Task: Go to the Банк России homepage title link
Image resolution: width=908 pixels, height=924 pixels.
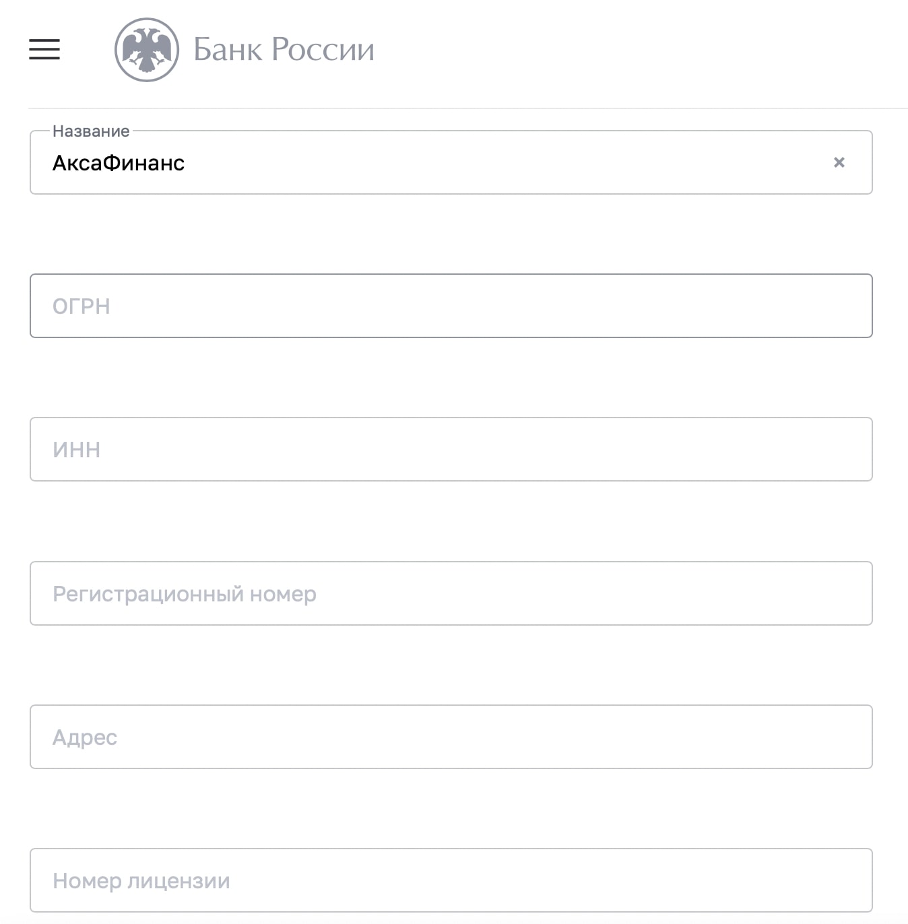Action: point(284,50)
